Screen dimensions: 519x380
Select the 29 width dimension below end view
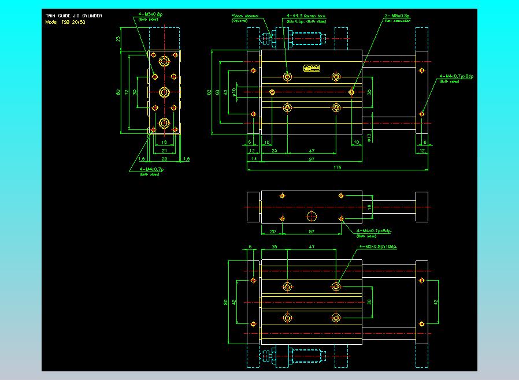[164, 159]
